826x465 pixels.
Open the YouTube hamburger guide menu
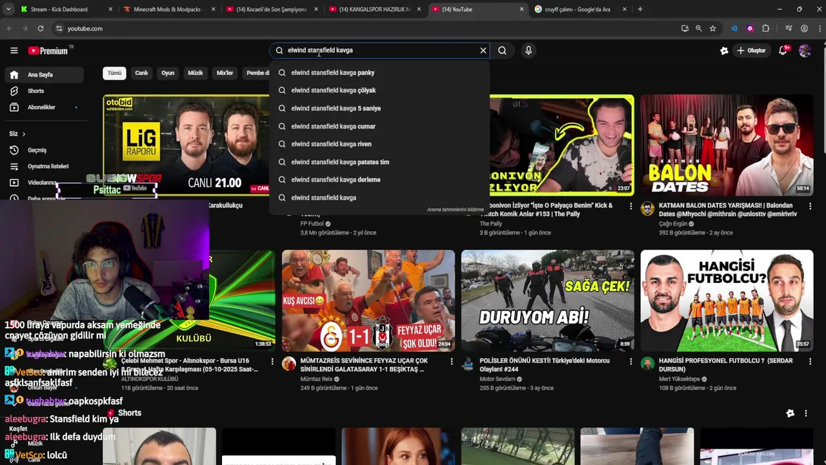click(14, 50)
